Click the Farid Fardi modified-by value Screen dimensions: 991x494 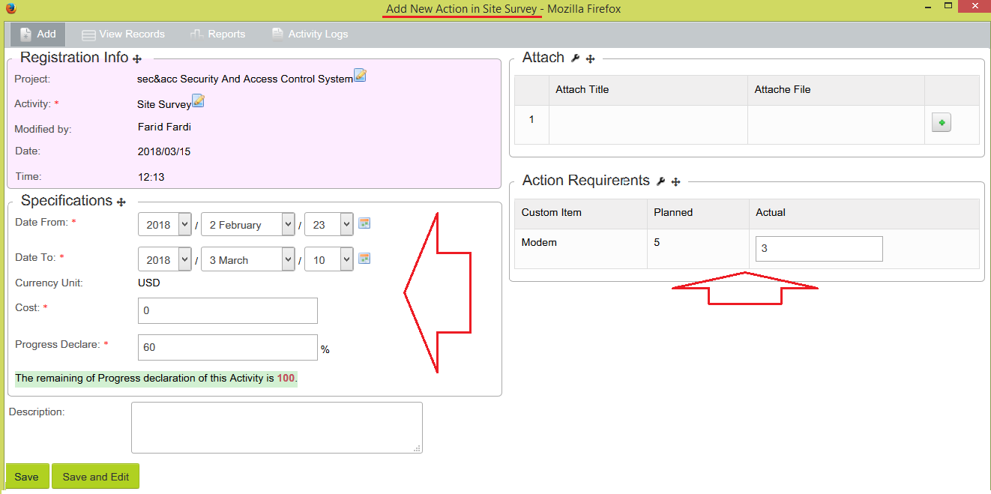coord(164,127)
